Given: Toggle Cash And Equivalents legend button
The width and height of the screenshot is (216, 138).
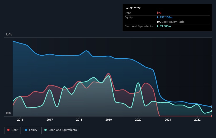Looking at the screenshot, I should tap(61, 130).
